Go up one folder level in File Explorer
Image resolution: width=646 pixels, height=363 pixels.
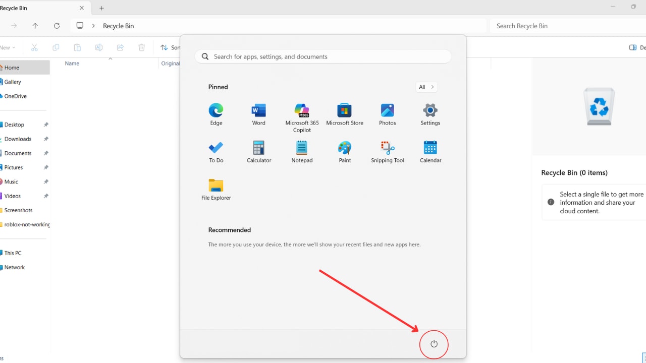tap(35, 26)
